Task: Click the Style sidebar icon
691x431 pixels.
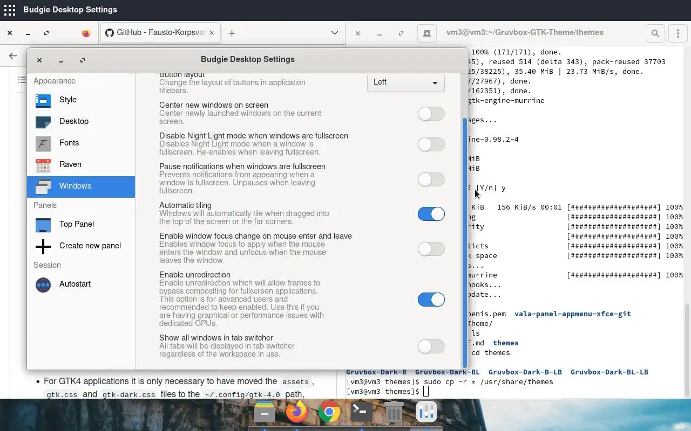Action: coord(43,100)
